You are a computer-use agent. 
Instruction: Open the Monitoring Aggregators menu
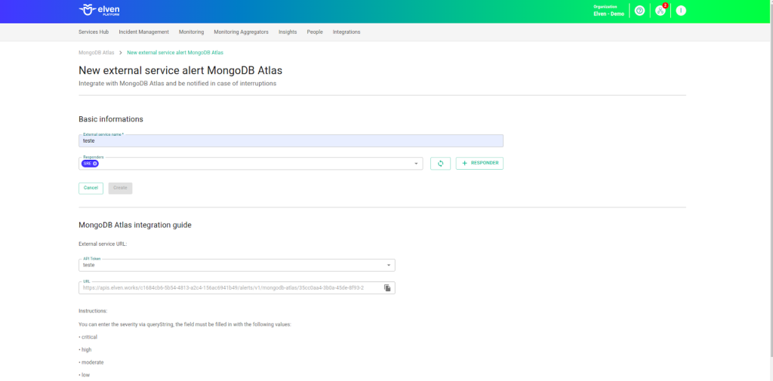(241, 32)
